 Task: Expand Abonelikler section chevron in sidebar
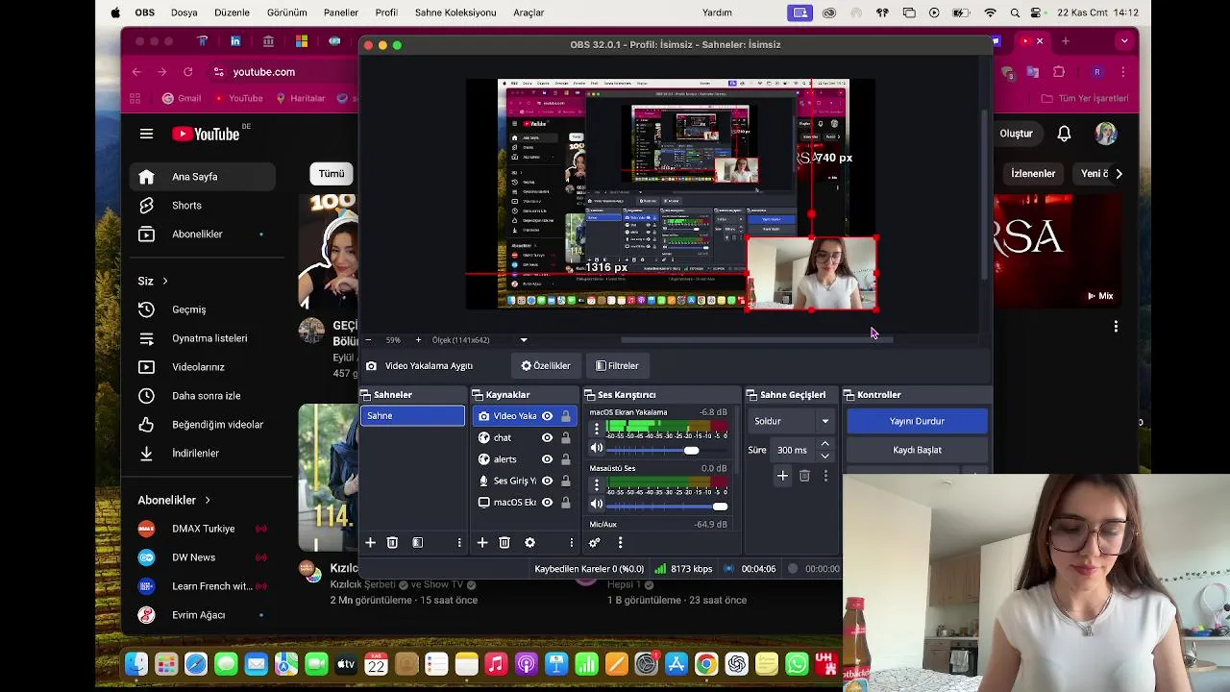[x=207, y=500]
